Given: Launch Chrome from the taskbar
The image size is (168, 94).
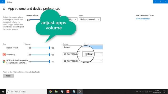Looking at the screenshot, I should tap(50, 92).
